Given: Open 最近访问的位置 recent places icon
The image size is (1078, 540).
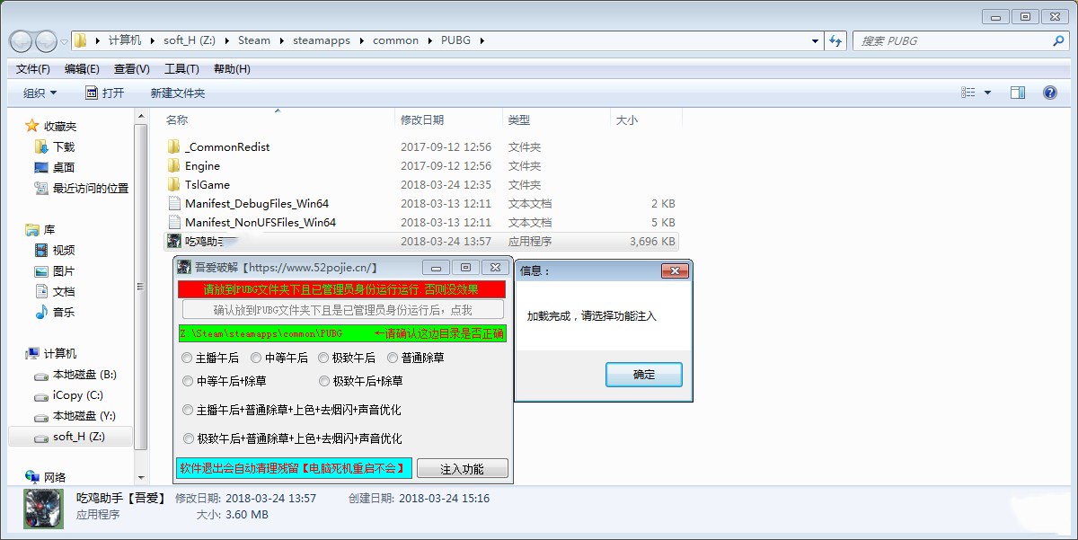Looking at the screenshot, I should pos(41,188).
